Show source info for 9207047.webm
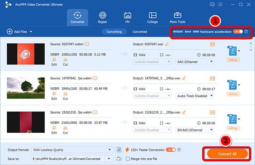This screenshot has height=165, width=255. (x=87, y=44)
